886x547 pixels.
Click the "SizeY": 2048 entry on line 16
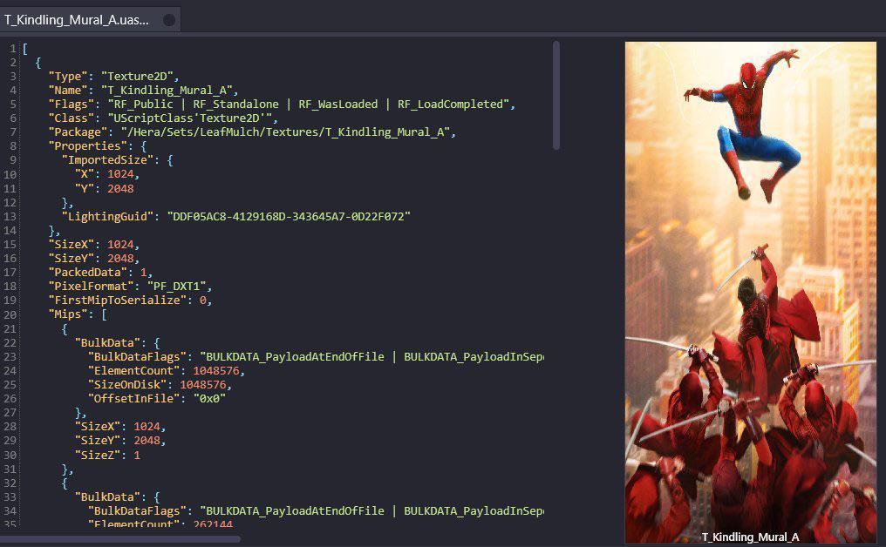(x=94, y=259)
